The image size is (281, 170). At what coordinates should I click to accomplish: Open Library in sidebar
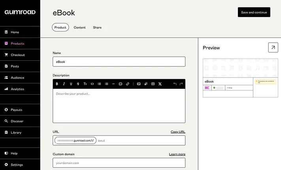pos(20,133)
